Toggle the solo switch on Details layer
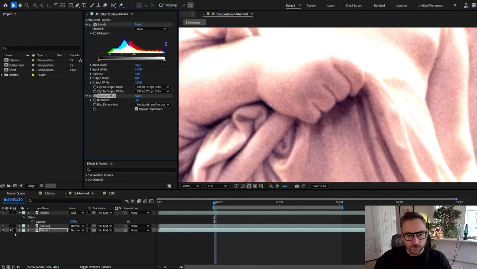 pyautogui.click(x=10, y=230)
